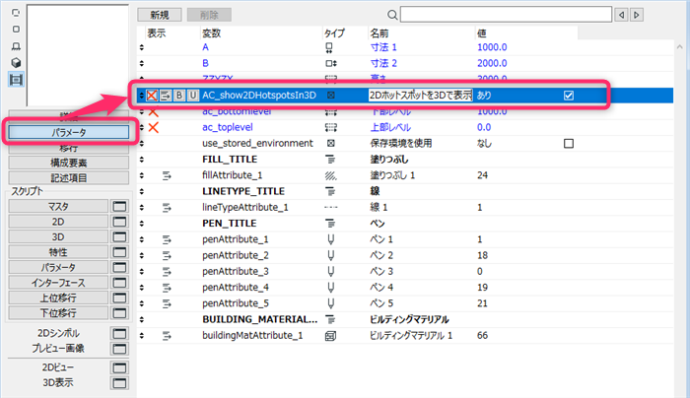
Task: Check the use_stored_environment value checkbox
Action: (x=569, y=144)
